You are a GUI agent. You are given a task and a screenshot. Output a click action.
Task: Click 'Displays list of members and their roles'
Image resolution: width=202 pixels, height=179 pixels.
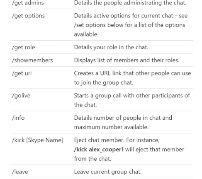point(127,60)
